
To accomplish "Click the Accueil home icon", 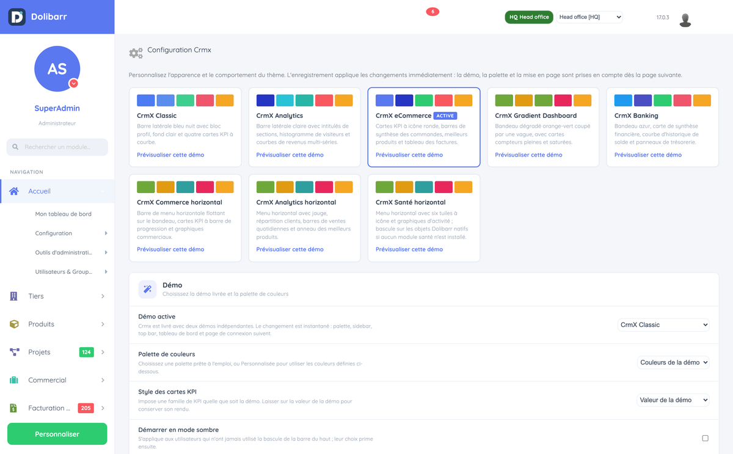I will pyautogui.click(x=14, y=191).
